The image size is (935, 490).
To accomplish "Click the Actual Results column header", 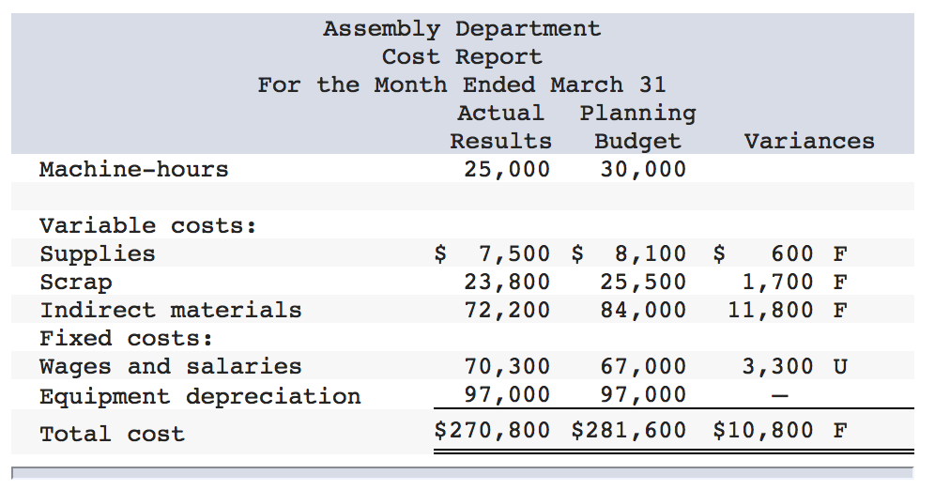I will tap(501, 127).
